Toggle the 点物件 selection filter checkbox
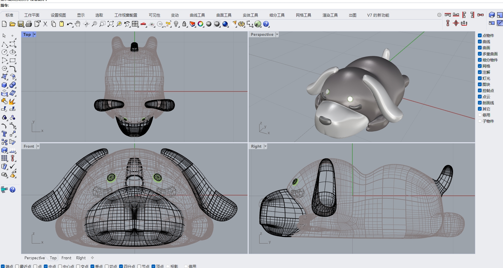The height and width of the screenshot is (268, 503). [x=480, y=36]
